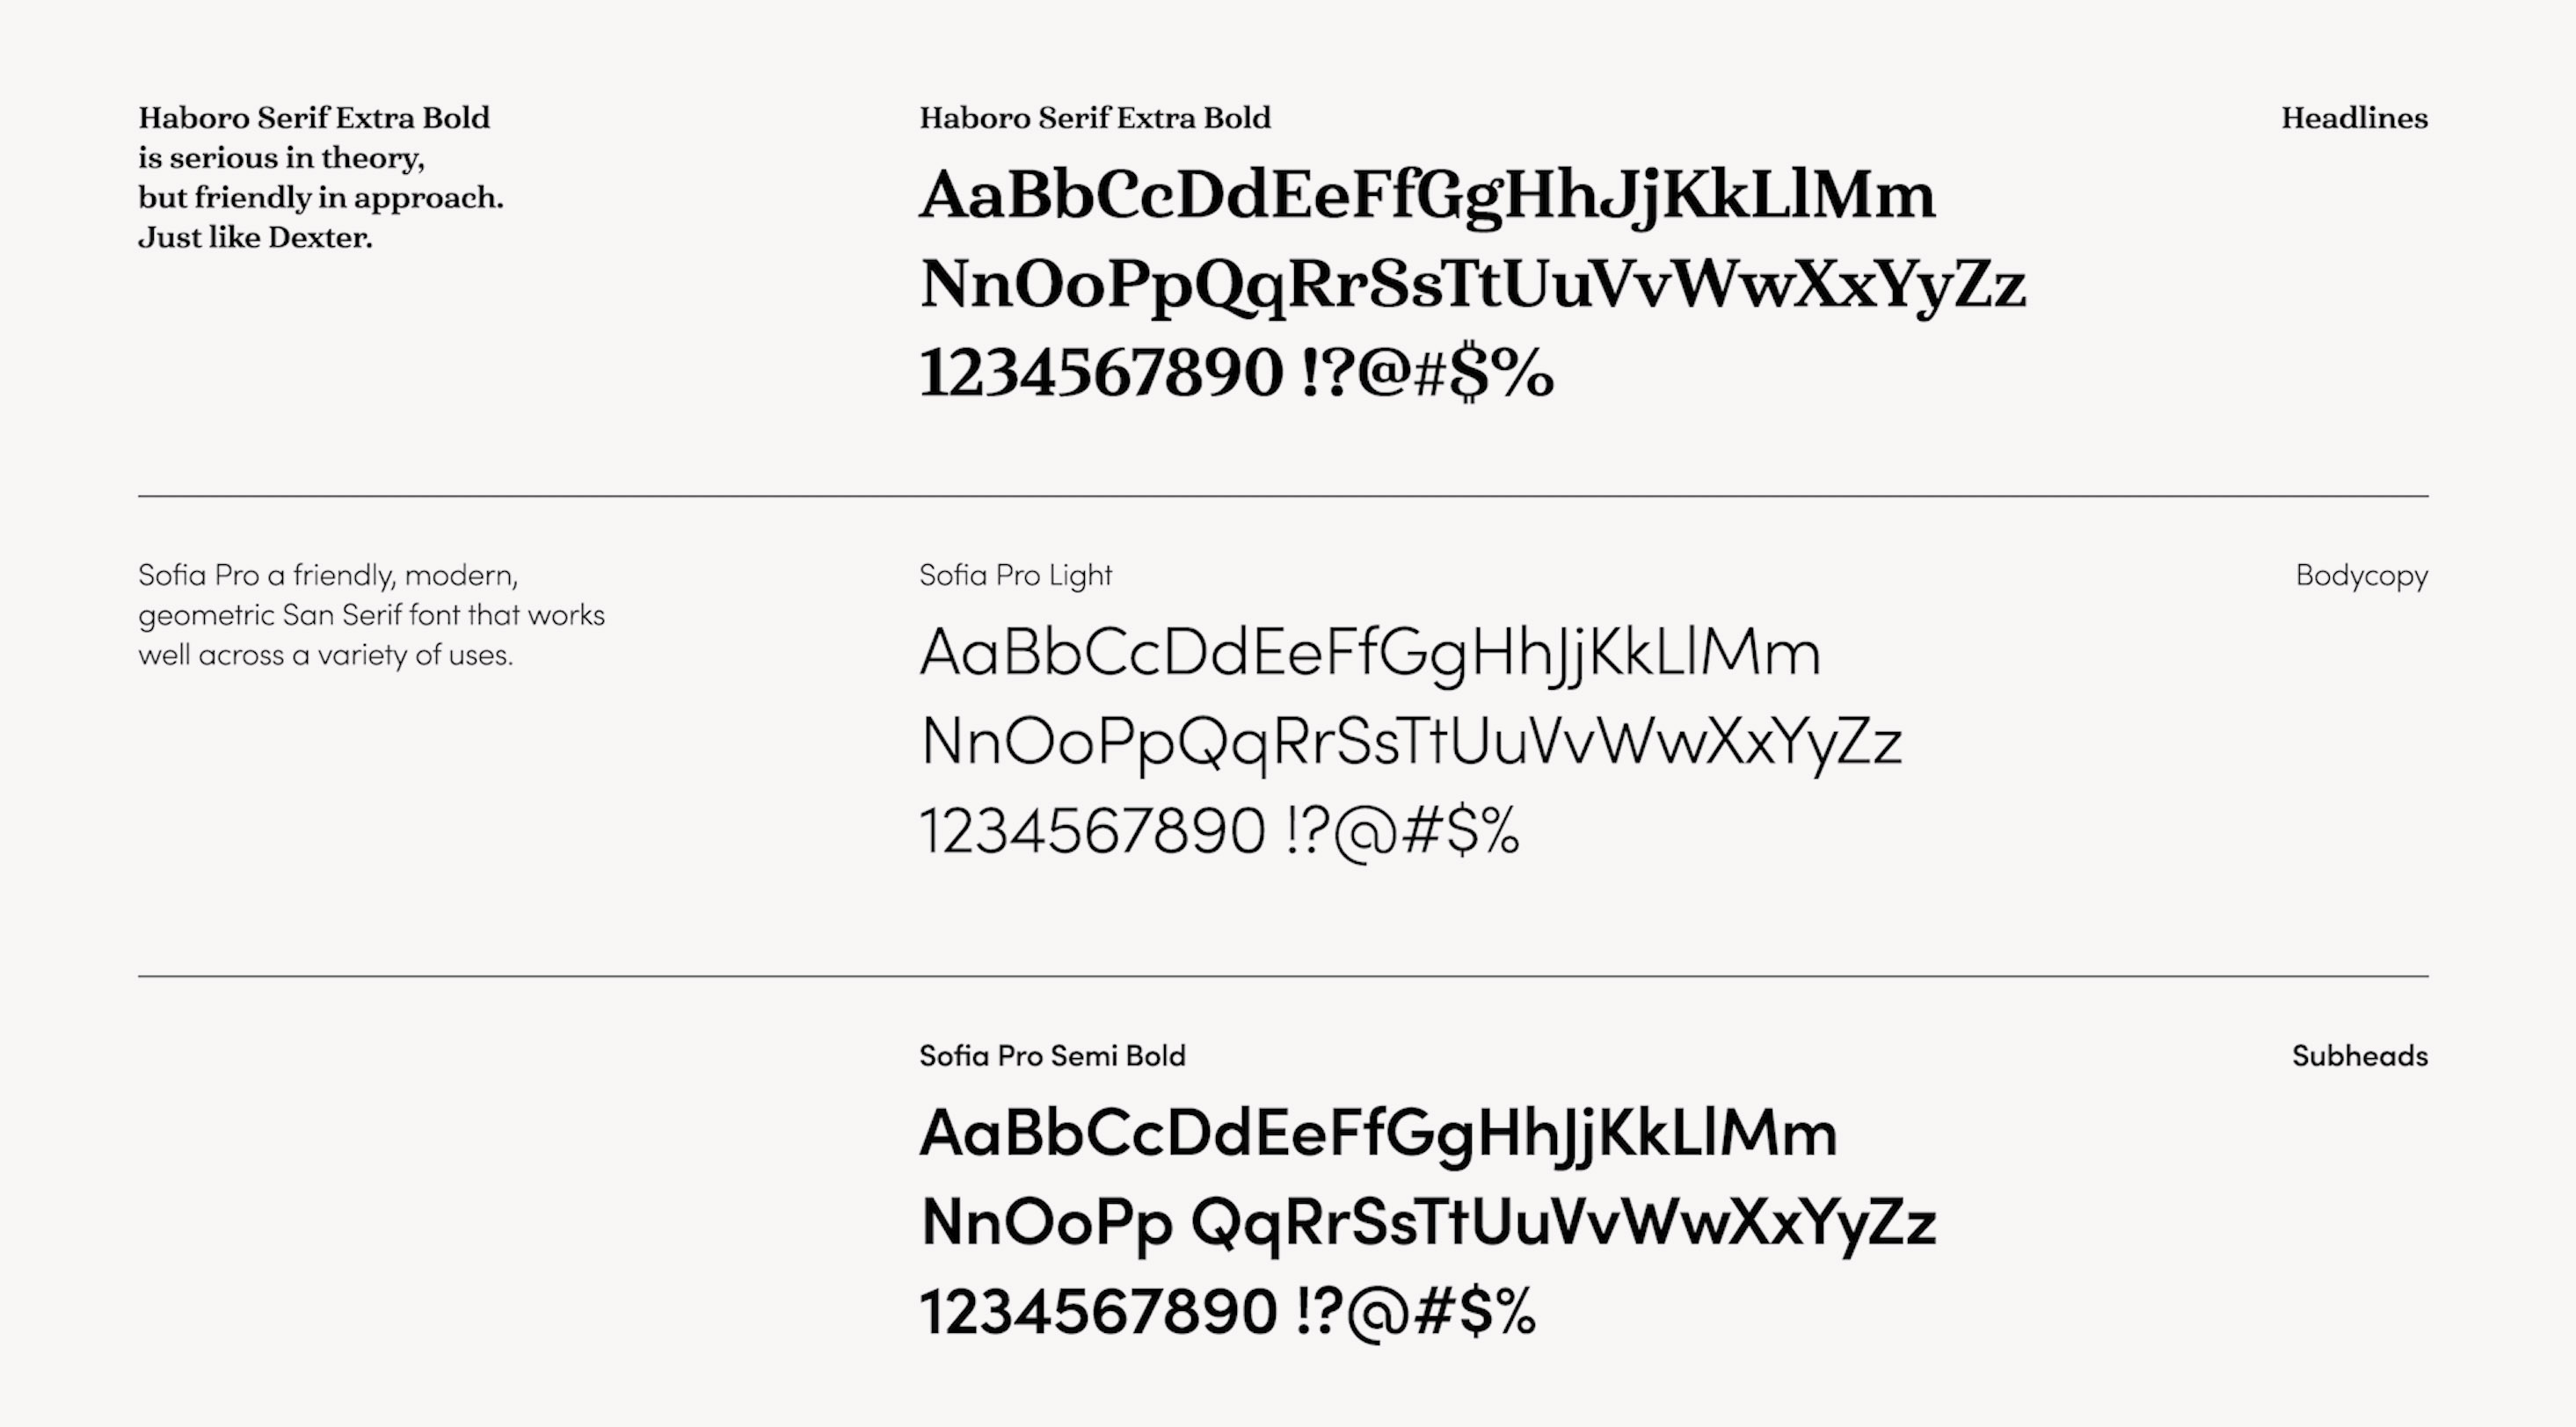The image size is (2576, 1427).
Task: Click the light-weight numerals and symbols line
Action: (x=1219, y=831)
